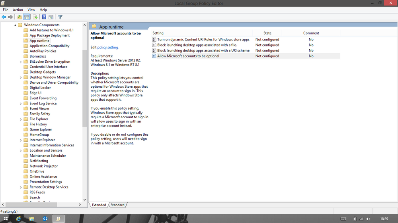Select the RSS Feeds folder
Screen dimensions: 398x223
pos(37,192)
